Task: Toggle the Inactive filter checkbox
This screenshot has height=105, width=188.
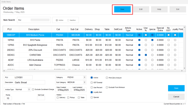Action: click(x=68, y=20)
